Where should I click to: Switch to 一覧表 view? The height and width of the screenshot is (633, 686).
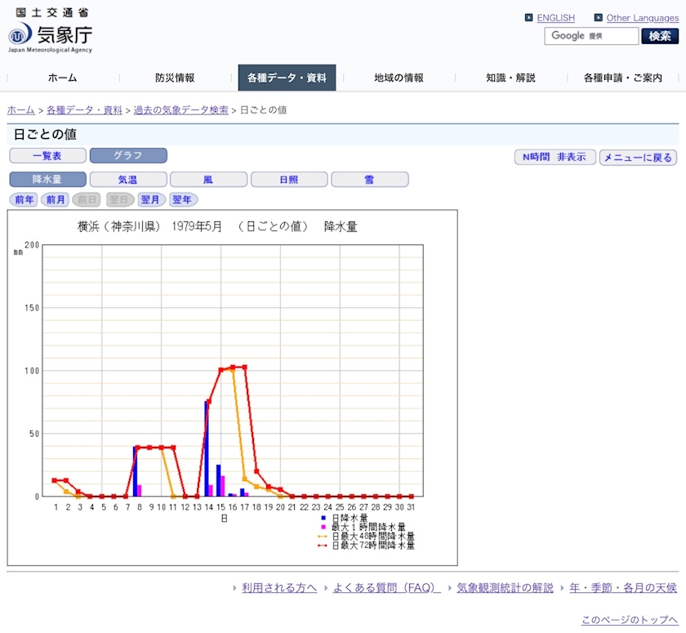[x=47, y=156]
